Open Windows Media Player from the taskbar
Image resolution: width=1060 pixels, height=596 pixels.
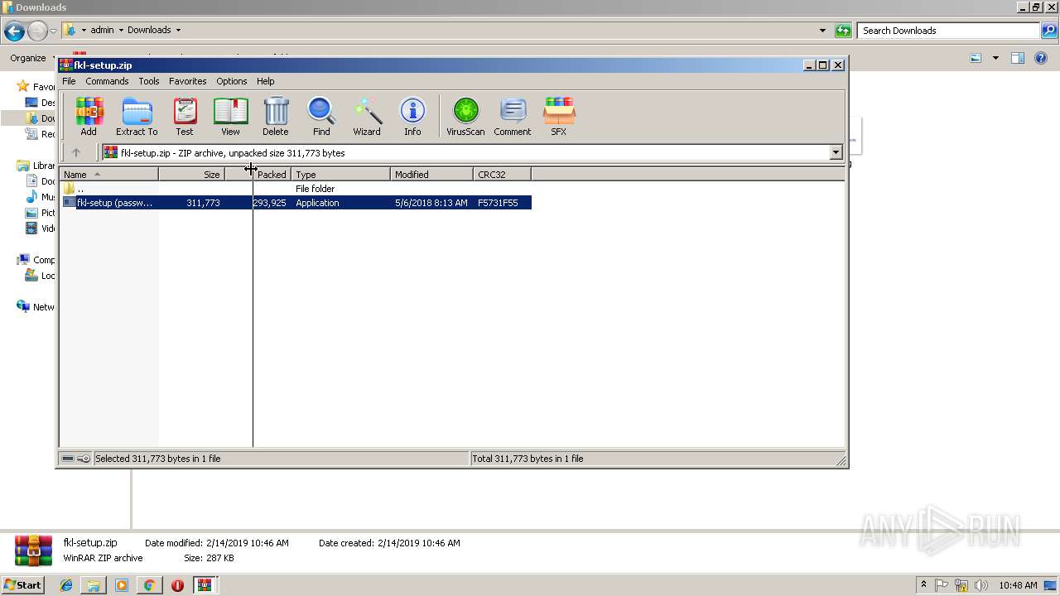[x=122, y=585]
